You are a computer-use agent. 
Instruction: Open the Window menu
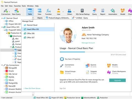click(x=30, y=6)
